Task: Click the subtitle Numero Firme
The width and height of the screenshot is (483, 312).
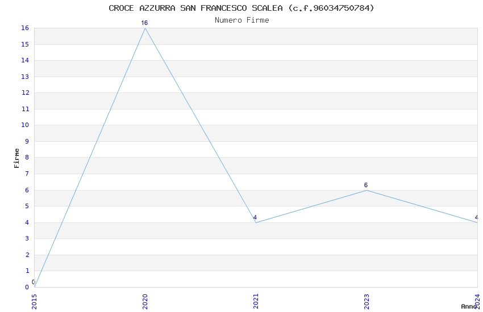Action: [242, 20]
